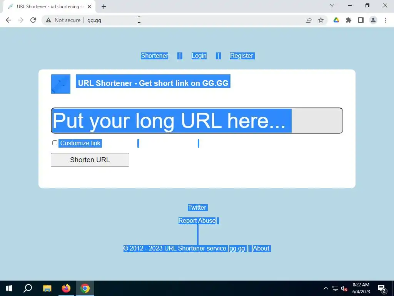
Task: Share this page via share icon
Action: pos(309,20)
